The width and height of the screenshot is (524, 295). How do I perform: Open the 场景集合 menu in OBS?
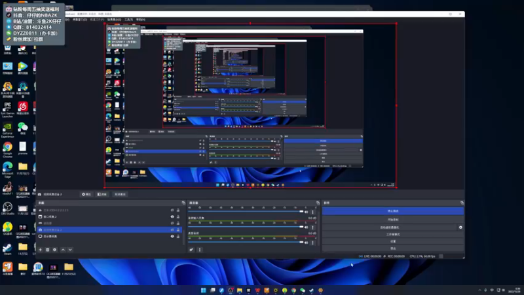coord(114,20)
